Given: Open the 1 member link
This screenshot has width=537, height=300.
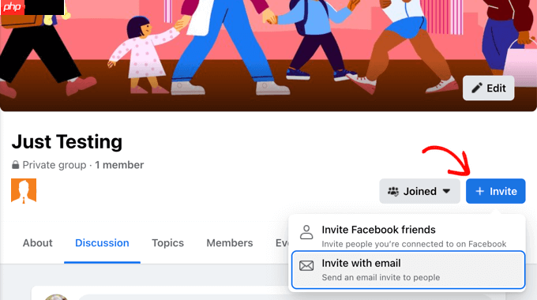Looking at the screenshot, I should click(x=119, y=165).
